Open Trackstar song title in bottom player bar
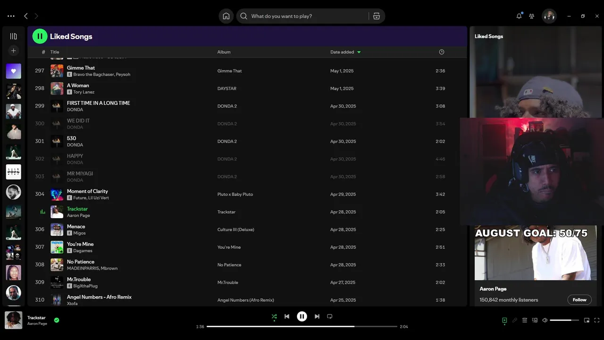Image resolution: width=604 pixels, height=340 pixels. pos(36,318)
